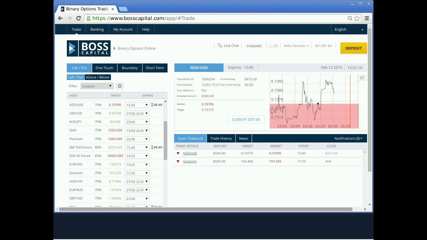Select the EUR/CAD asset row
The width and height of the screenshot is (427, 240).
tap(115, 164)
